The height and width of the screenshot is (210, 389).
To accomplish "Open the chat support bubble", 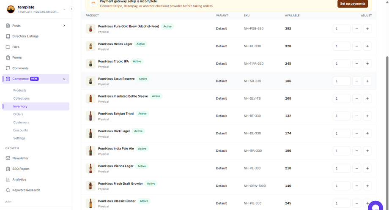I will [x=375, y=206].
